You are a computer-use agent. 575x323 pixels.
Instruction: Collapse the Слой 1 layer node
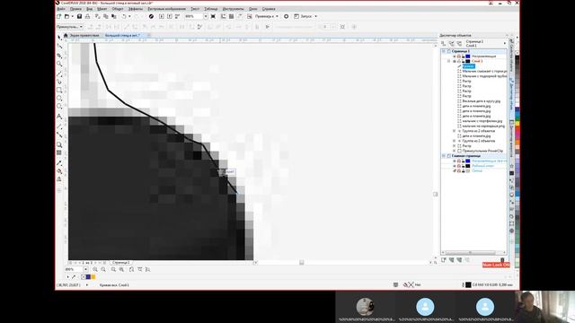point(449,61)
